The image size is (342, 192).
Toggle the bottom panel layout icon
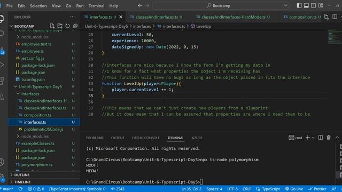[x=306, y=6]
